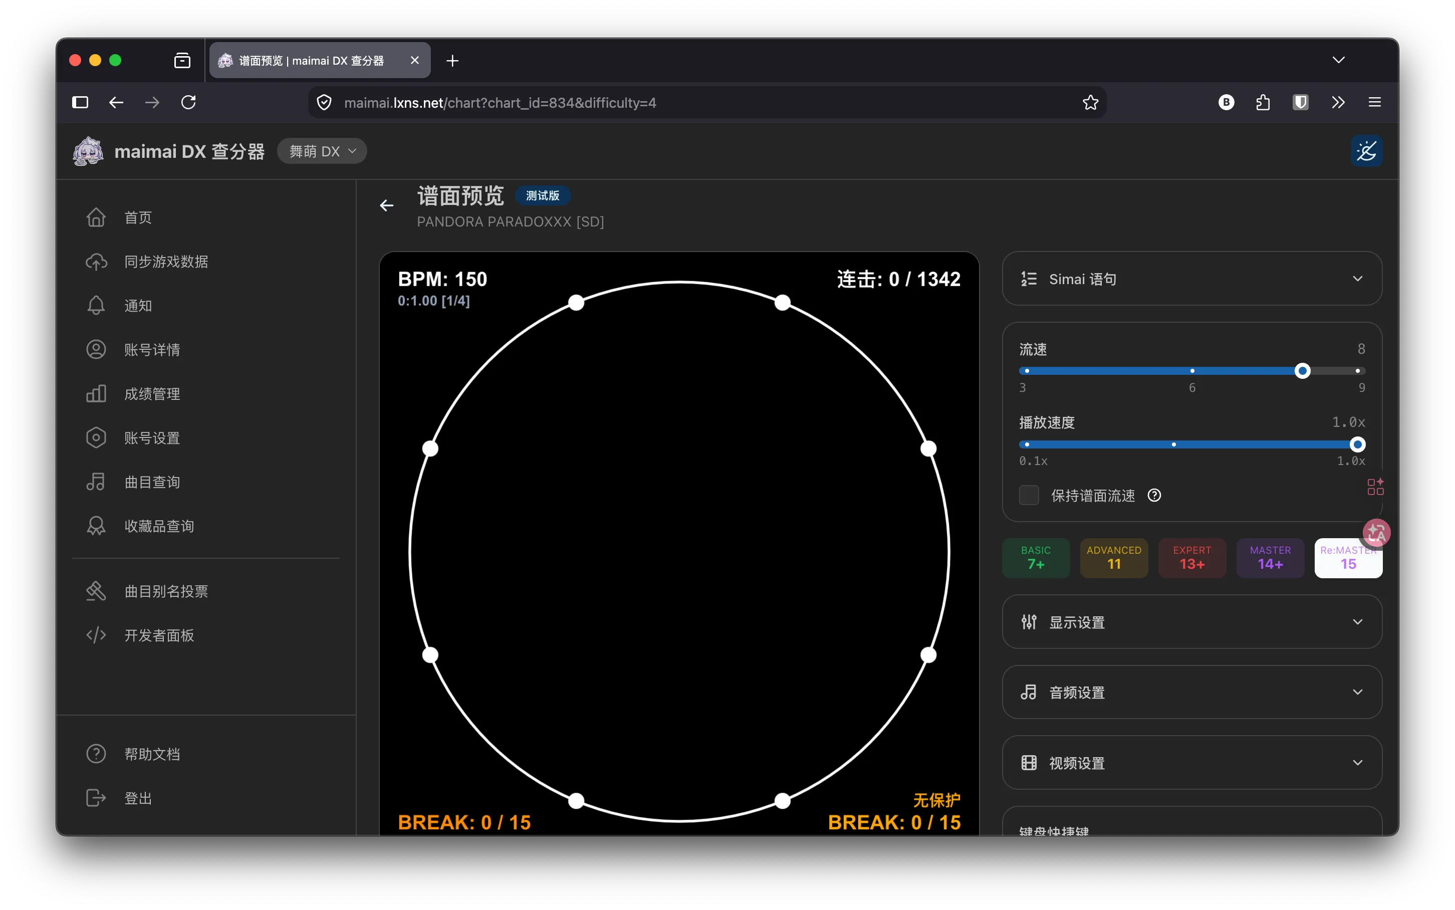Select the Re:MASTER 15 difficulty

click(x=1348, y=558)
